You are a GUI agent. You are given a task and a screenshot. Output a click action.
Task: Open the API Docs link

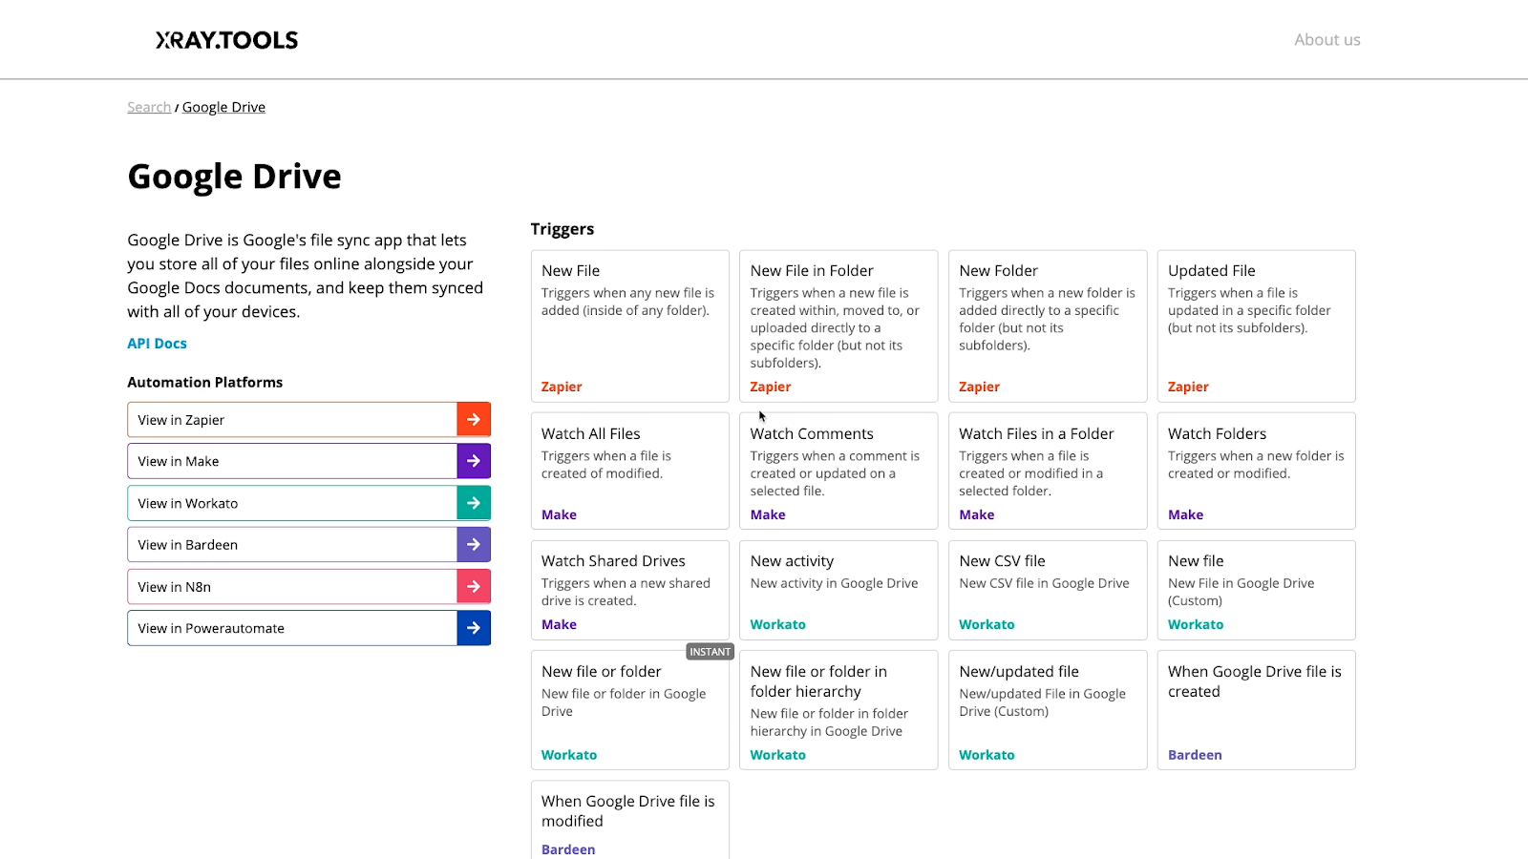pyautogui.click(x=157, y=344)
